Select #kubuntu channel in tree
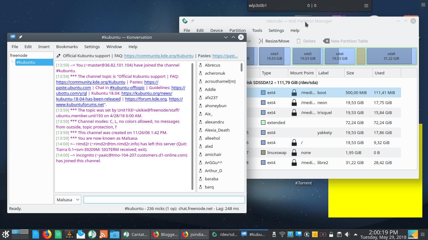This screenshot has height=240, width=428. 34,62
